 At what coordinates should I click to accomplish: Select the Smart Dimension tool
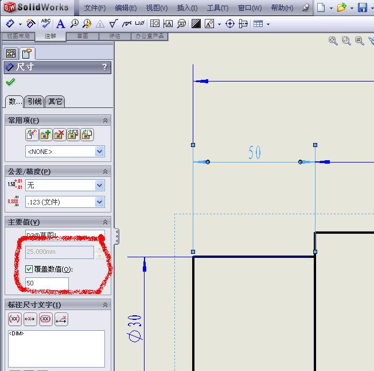10,24
